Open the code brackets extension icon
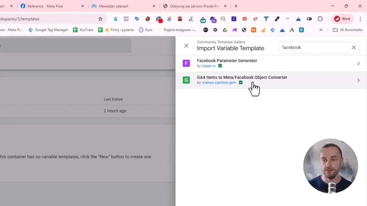 pyautogui.click(x=126, y=19)
